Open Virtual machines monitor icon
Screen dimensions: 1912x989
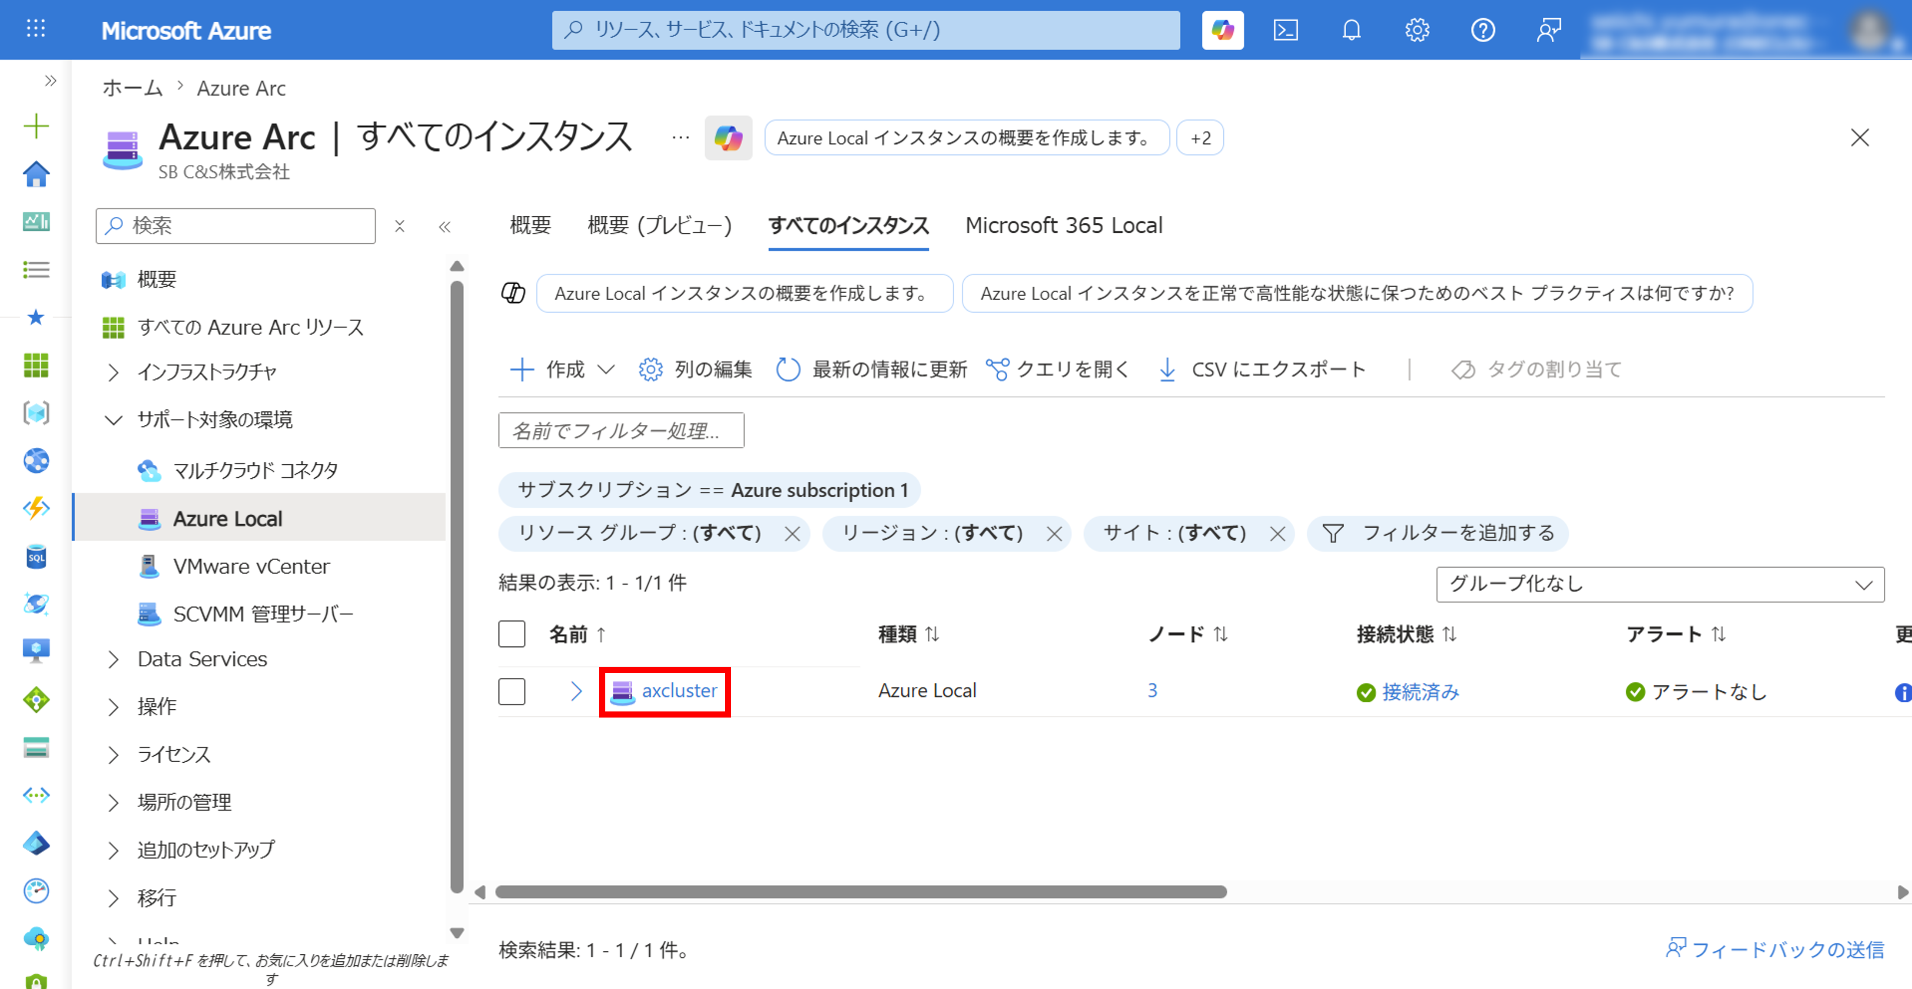click(x=36, y=651)
